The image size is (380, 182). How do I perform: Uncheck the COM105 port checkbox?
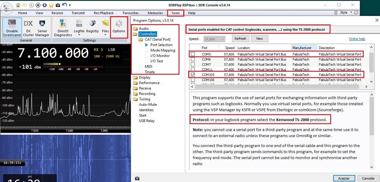[x=193, y=74]
